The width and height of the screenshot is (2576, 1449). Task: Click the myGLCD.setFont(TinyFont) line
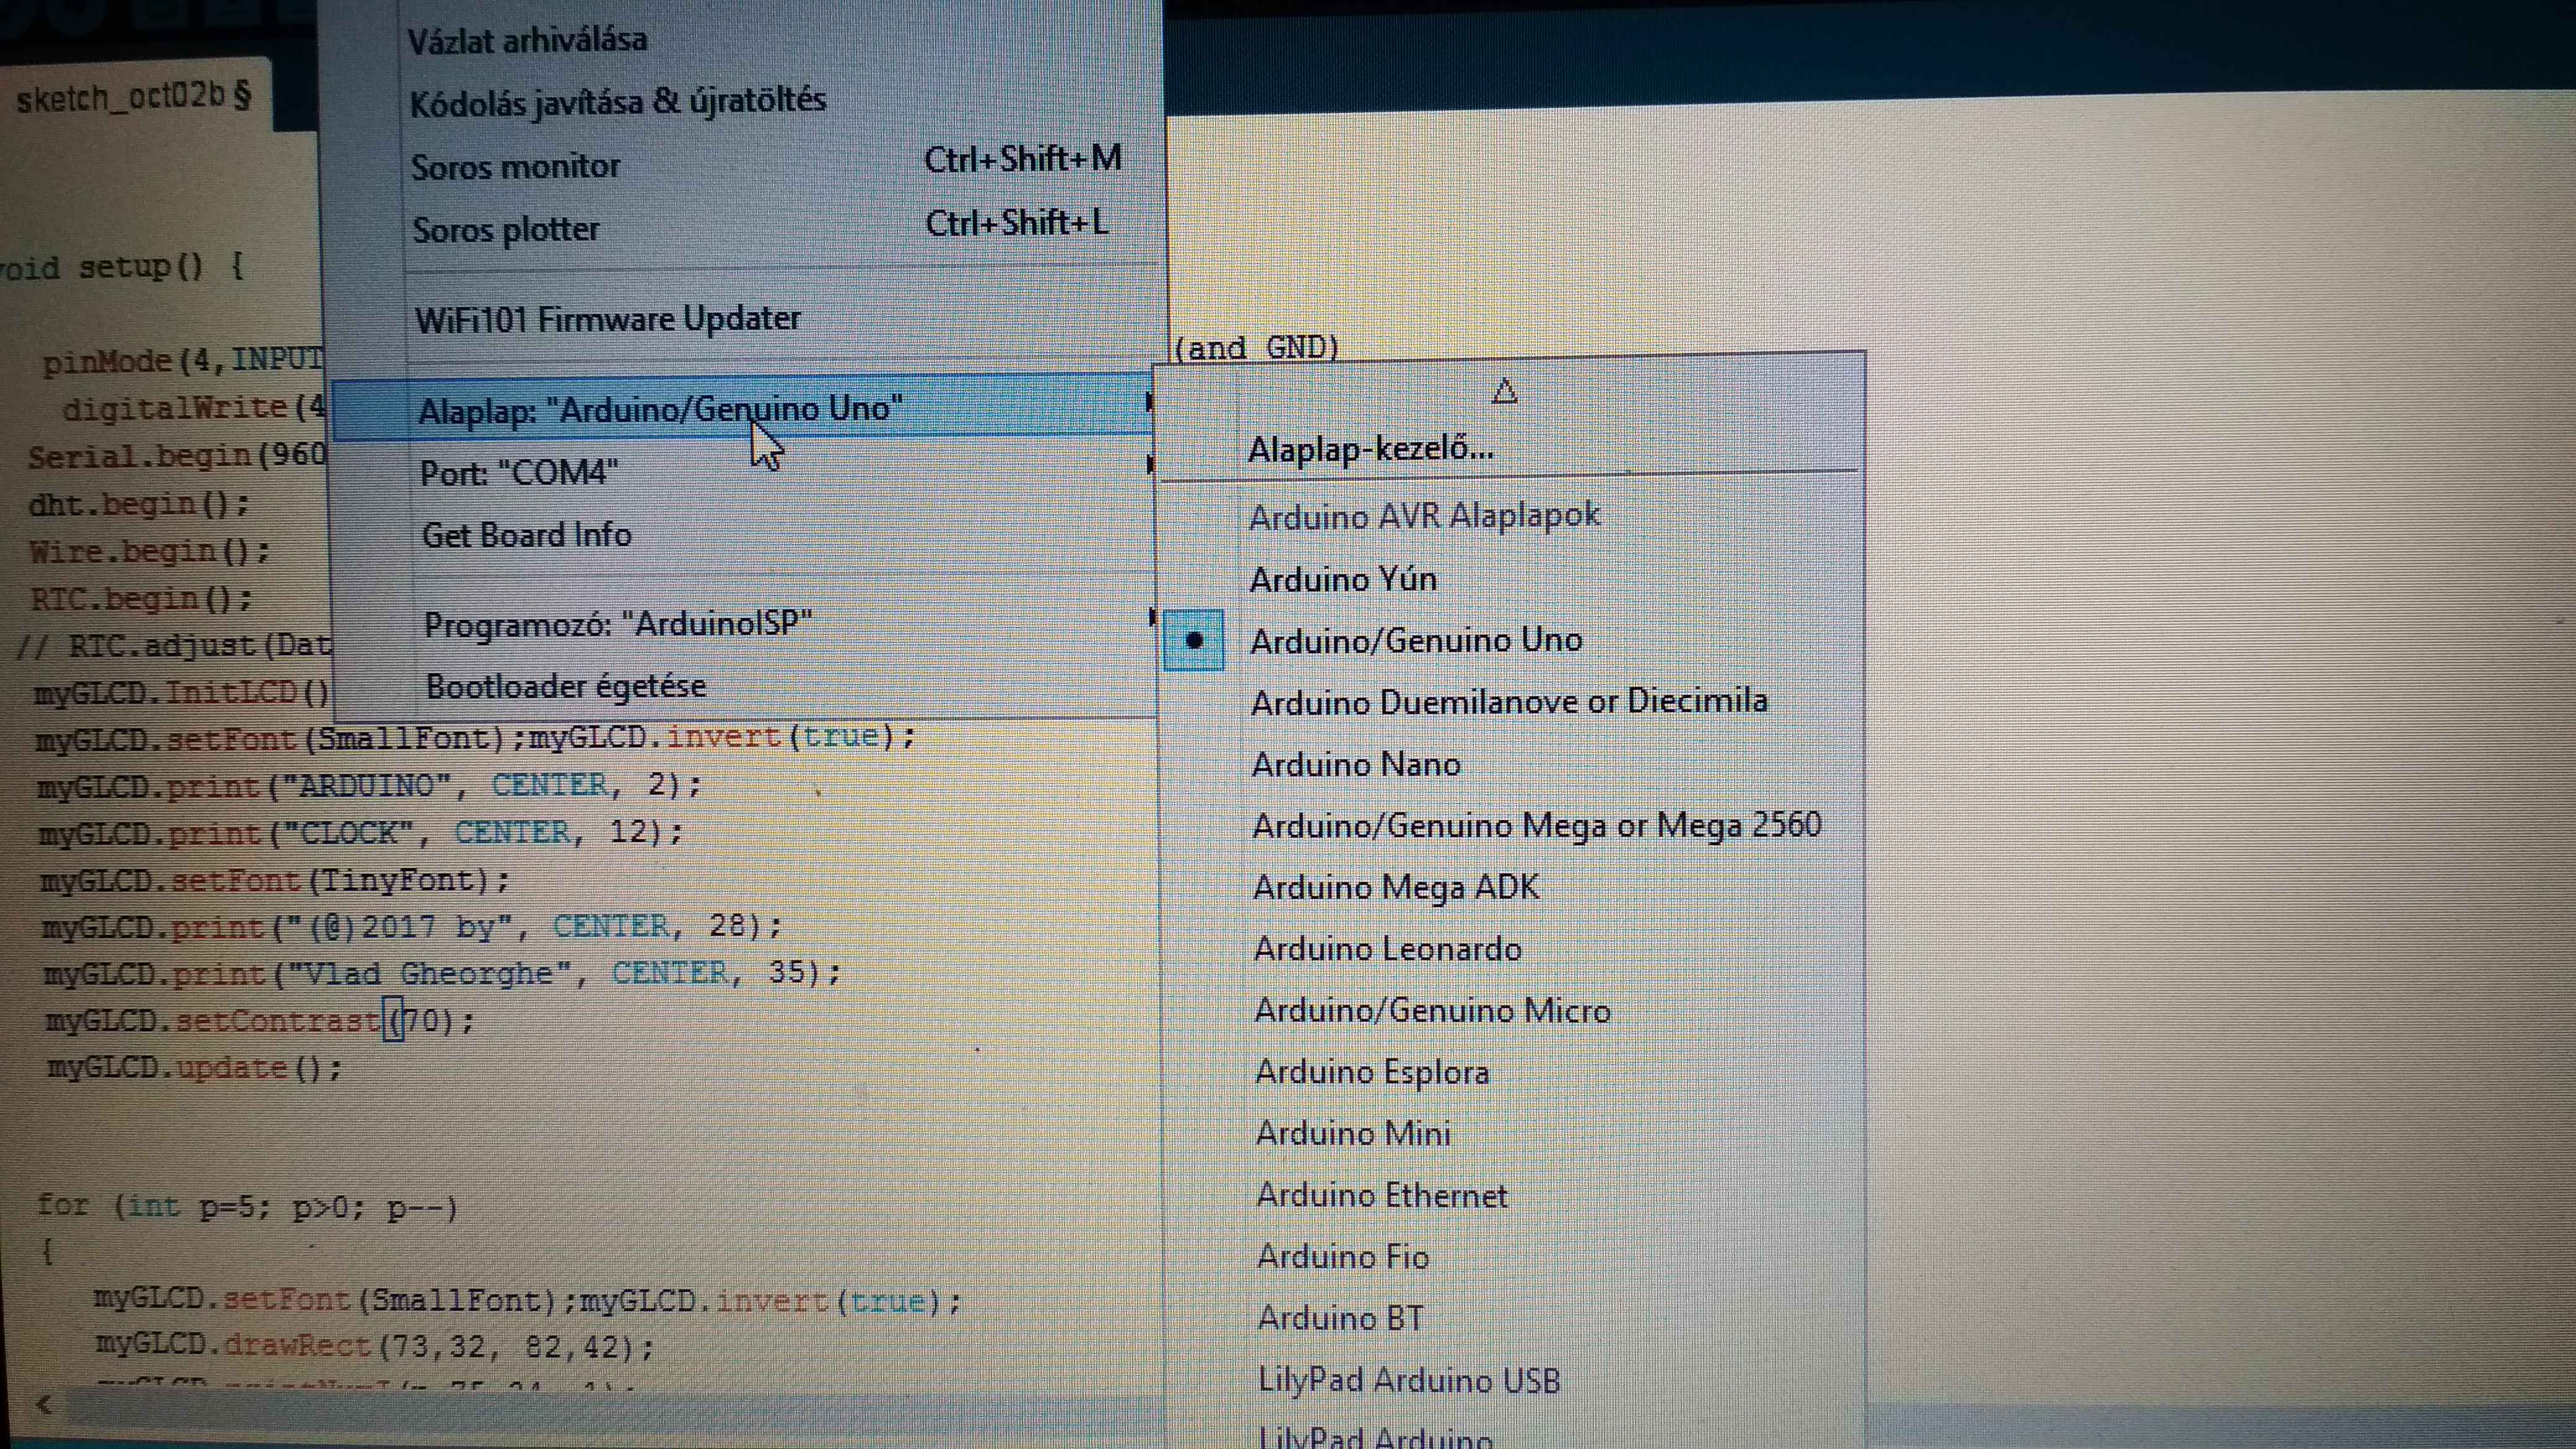point(275,880)
